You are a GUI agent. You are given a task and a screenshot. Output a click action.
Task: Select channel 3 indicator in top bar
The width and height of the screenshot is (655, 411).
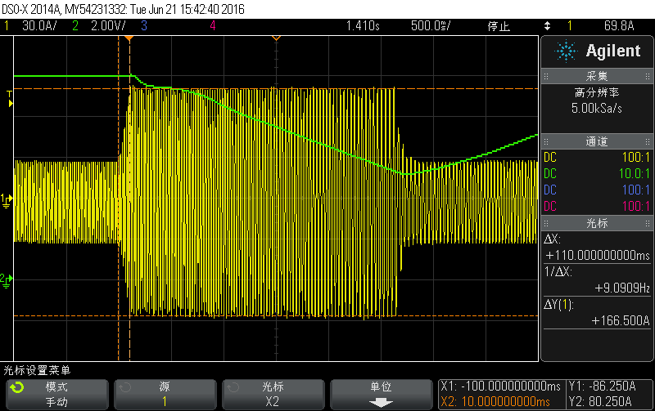click(x=145, y=26)
